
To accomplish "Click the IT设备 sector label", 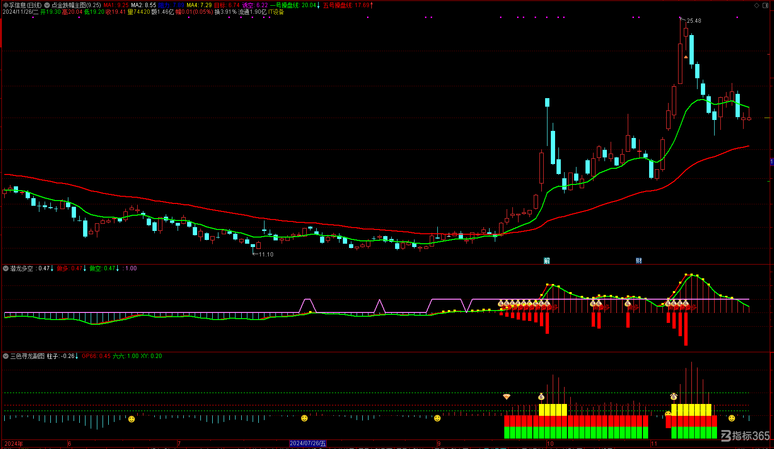I will [x=276, y=12].
